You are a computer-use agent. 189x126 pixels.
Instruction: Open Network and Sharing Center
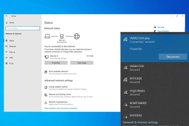coord(60,94)
